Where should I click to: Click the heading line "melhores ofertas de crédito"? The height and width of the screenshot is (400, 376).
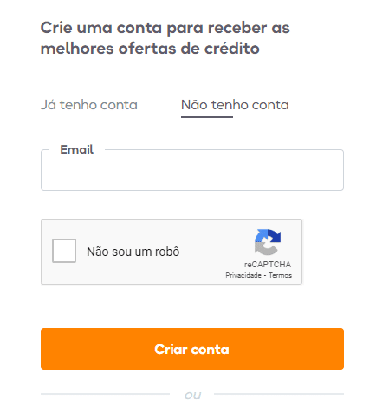pyautogui.click(x=150, y=49)
